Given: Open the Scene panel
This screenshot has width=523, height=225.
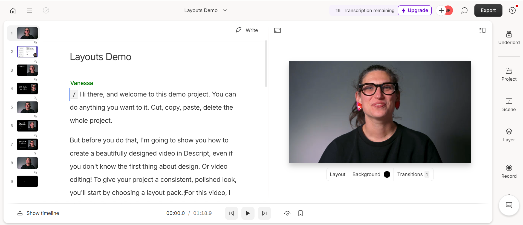Looking at the screenshot, I should 509,105.
